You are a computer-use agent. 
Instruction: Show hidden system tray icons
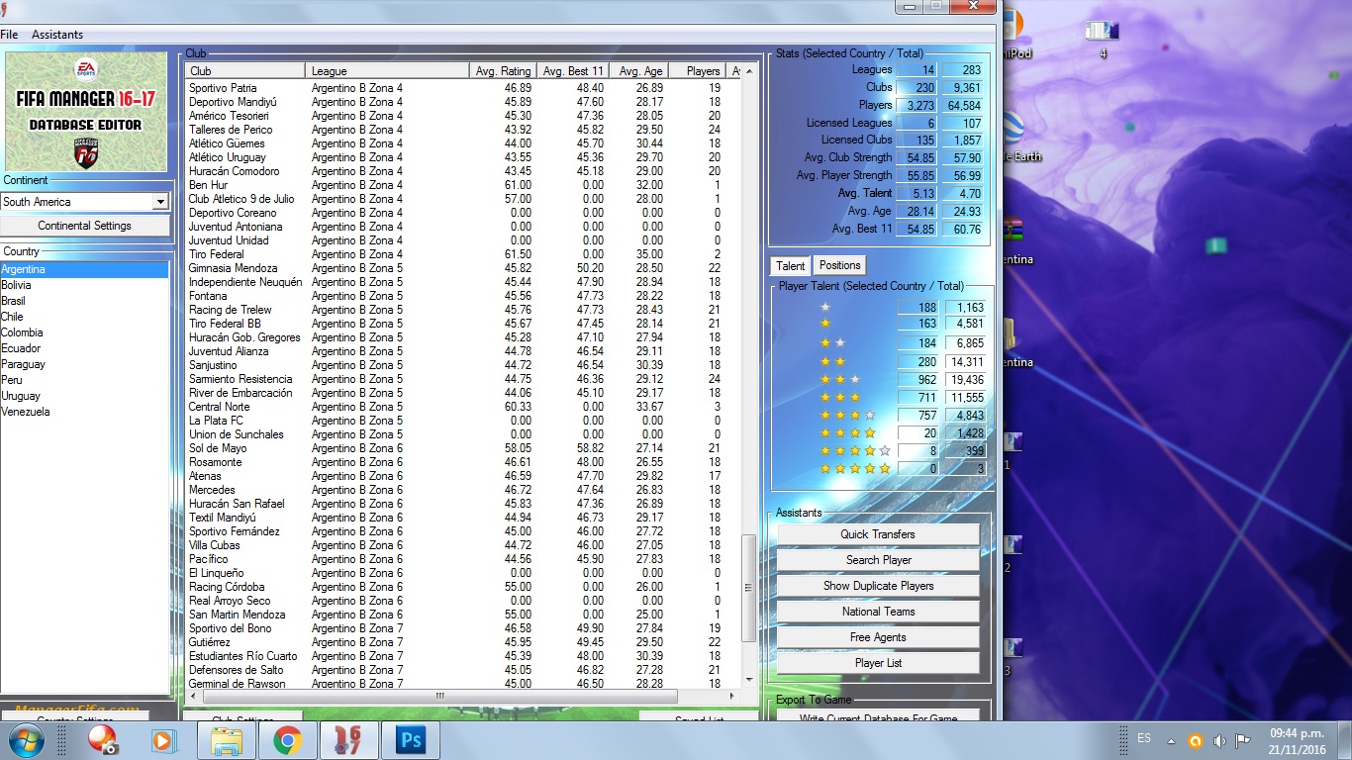1172,740
